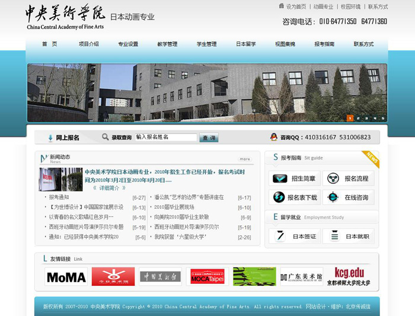Switch banner to slide 2
Screen dimensions: 415x316
click(x=358, y=118)
